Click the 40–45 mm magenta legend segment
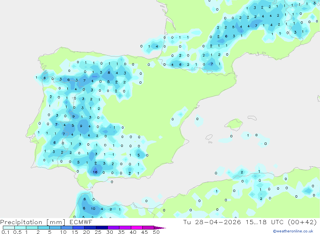Viewport: 320px width, 234px height. [137, 228]
